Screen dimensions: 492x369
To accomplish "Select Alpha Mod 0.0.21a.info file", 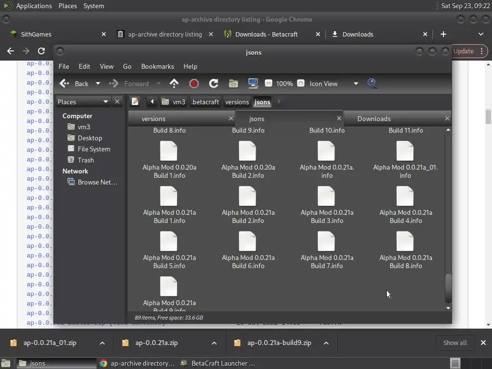I will 327,160.
